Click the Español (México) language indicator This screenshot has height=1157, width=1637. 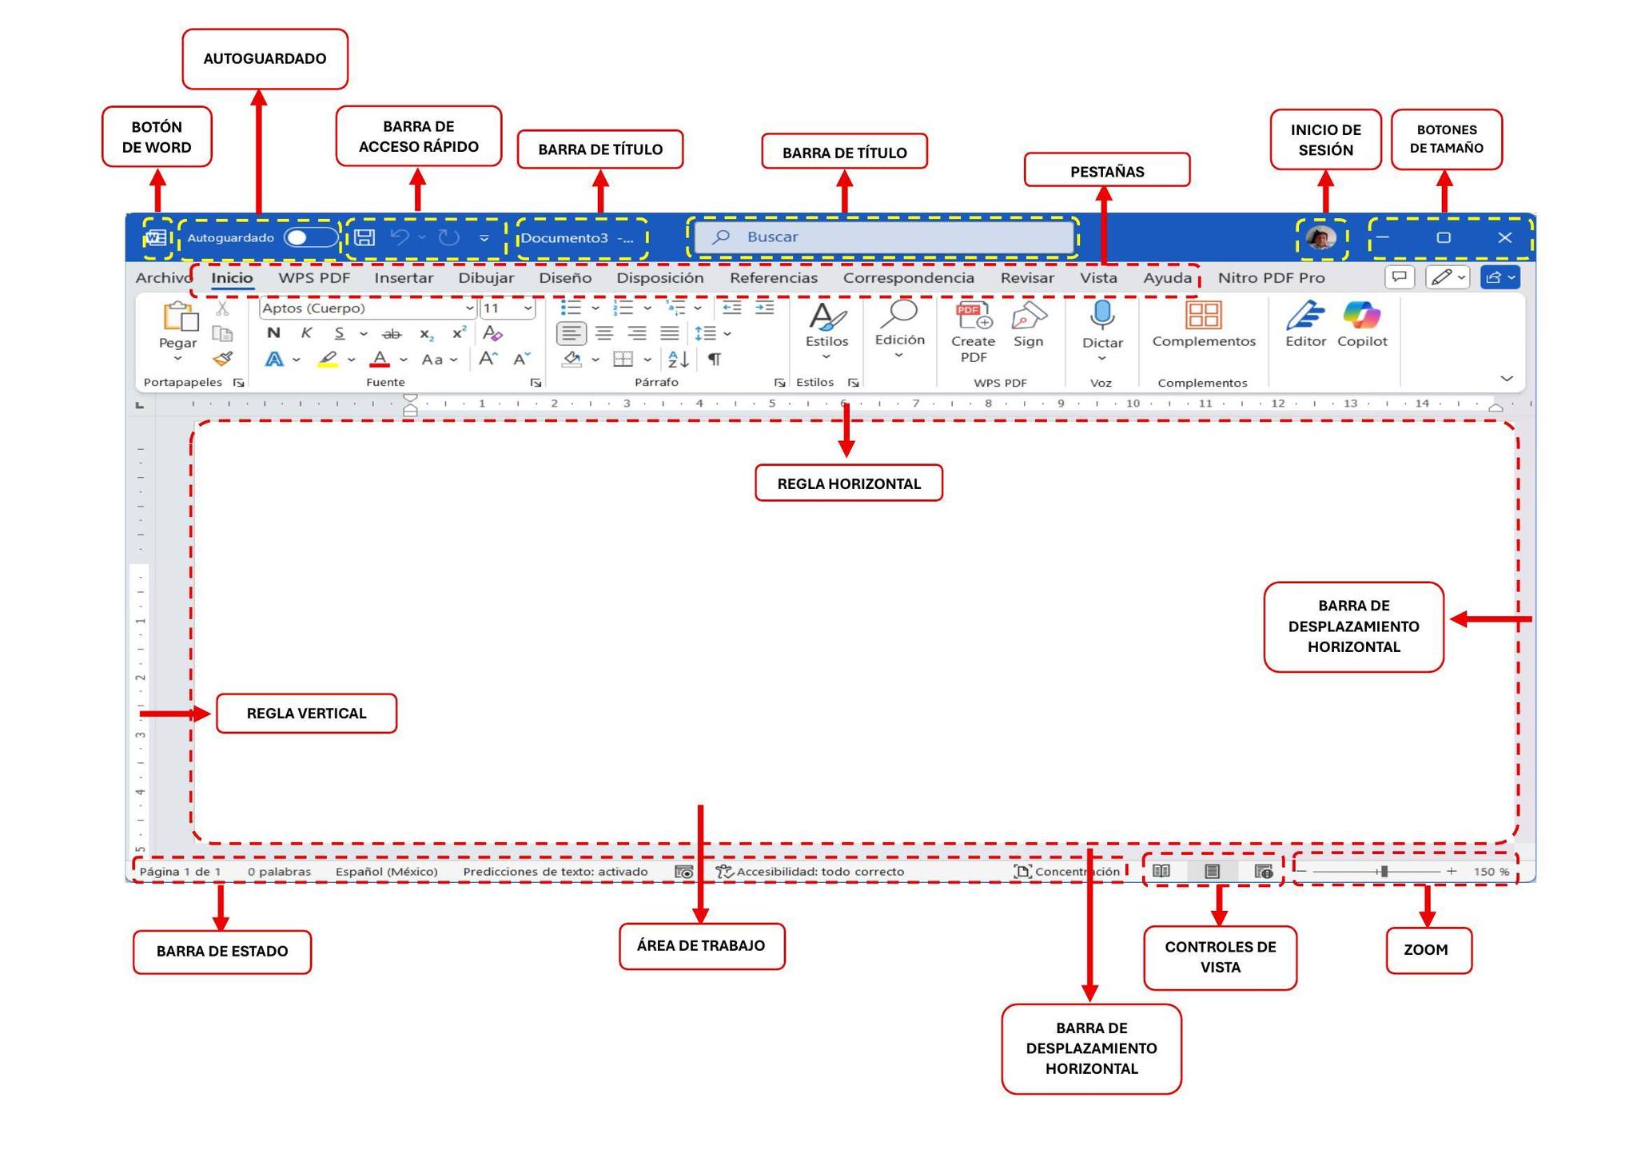(x=387, y=871)
